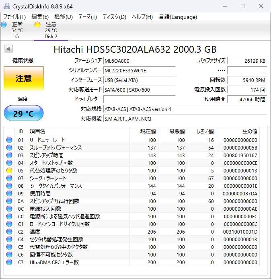Click the yellow status orb for Disk 2
The image size is (271, 279).
(x=37, y=25)
